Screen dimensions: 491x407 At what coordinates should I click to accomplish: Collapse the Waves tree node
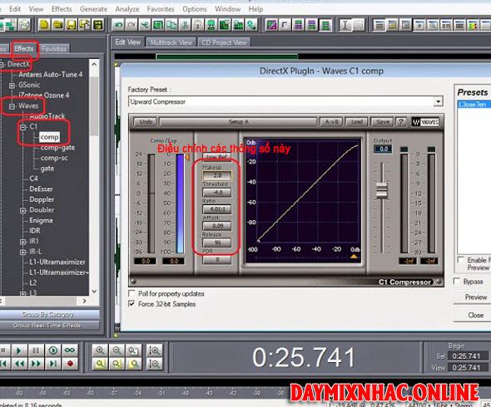coord(12,106)
